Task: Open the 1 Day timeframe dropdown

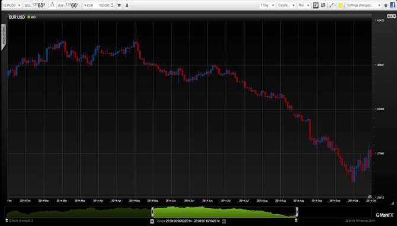Action: click(x=267, y=5)
